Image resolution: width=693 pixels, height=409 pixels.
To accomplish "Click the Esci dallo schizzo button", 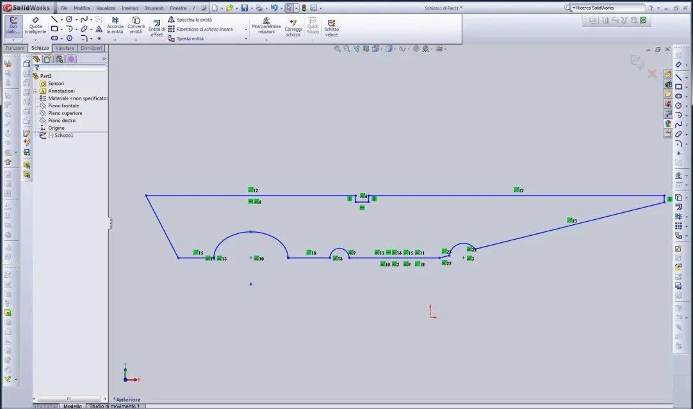I will [13, 26].
